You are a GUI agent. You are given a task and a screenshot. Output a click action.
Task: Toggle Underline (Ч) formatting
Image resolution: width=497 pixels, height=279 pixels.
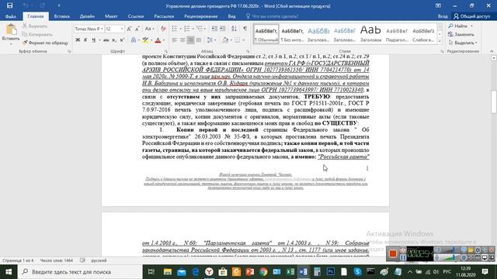point(93,40)
